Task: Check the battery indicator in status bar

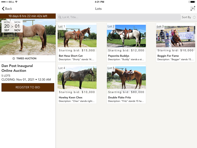Action: pos(193,2)
